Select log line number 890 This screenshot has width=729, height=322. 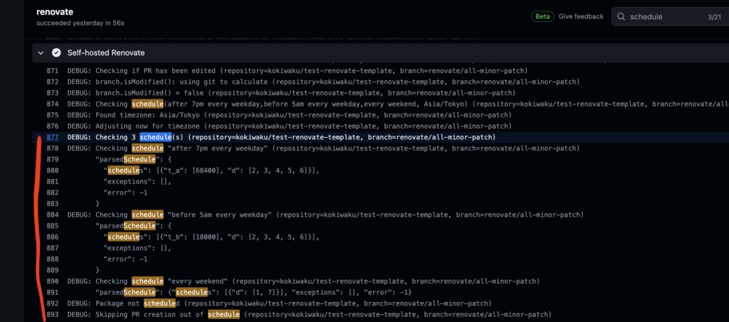point(52,281)
